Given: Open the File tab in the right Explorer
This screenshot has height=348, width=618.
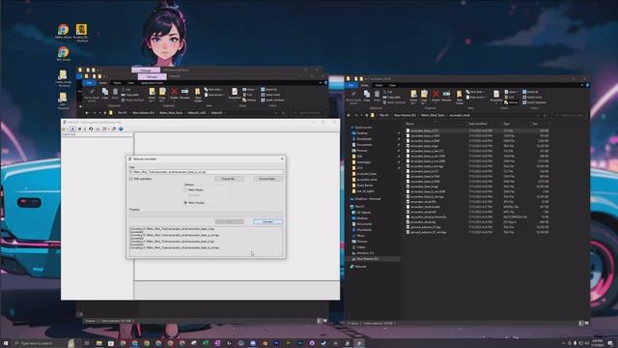Looking at the screenshot, I should click(x=351, y=85).
